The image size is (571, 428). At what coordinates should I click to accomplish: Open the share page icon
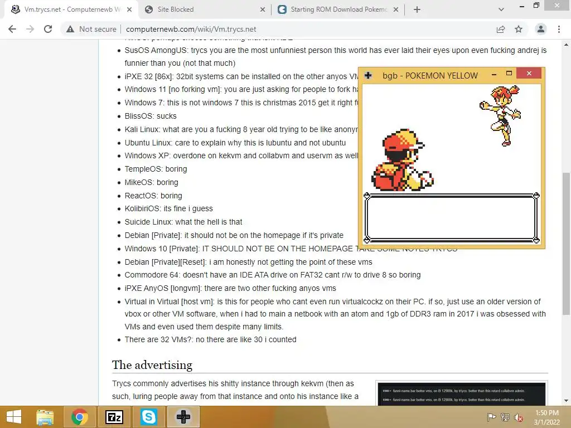pos(501,29)
